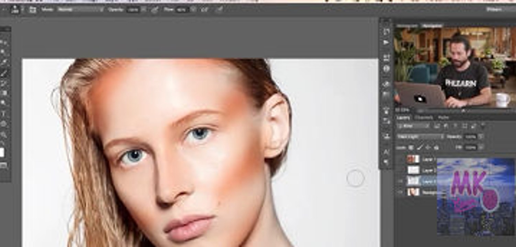This screenshot has width=516, height=247.
Task: Open the Paragraph panel icon
Action: (386, 162)
